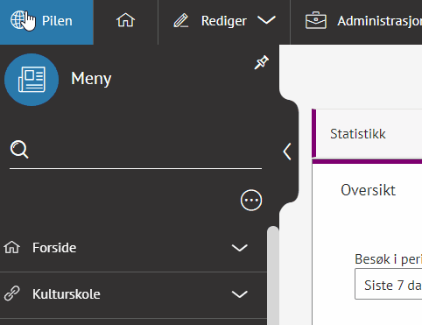Click the pencil icon beside Rediger
The width and height of the screenshot is (422, 325).
181,21
